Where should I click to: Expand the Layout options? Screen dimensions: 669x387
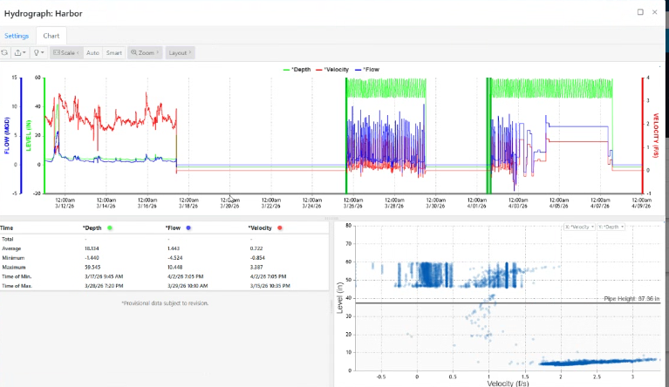click(x=180, y=53)
